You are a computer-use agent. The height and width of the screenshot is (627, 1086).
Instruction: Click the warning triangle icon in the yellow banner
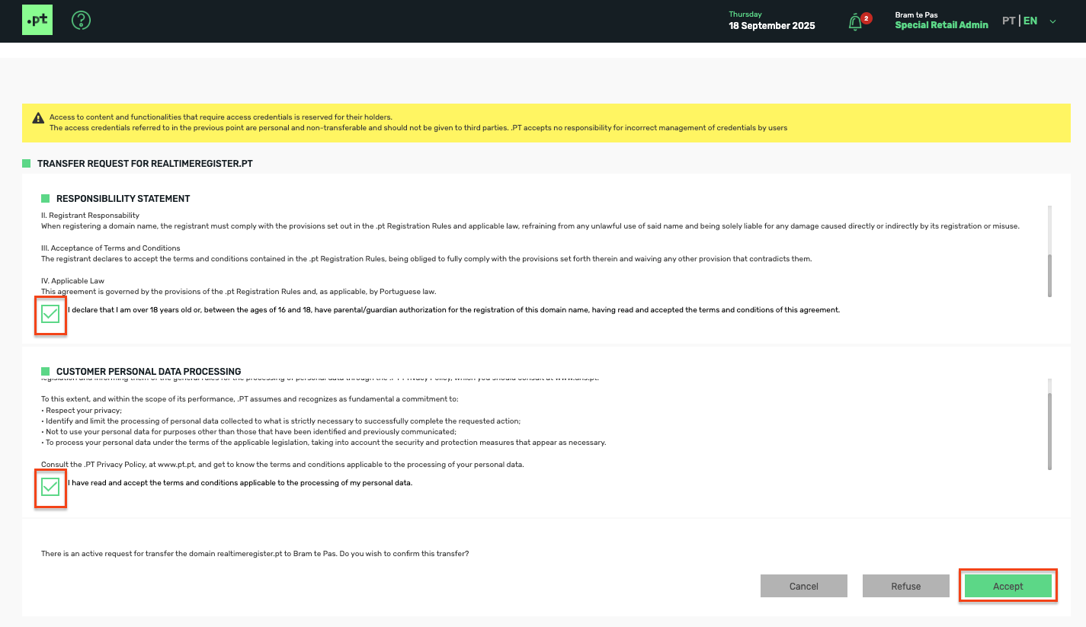click(x=38, y=118)
